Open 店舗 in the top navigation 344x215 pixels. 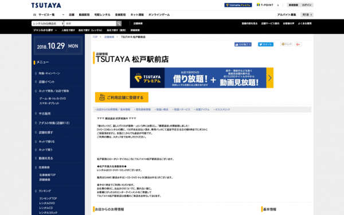72,15
